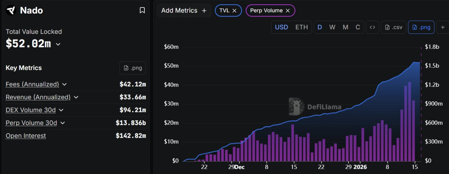This screenshot has width=449, height=174.
Task: Expand the Perp Volume 30d metric
Action: 62,123
